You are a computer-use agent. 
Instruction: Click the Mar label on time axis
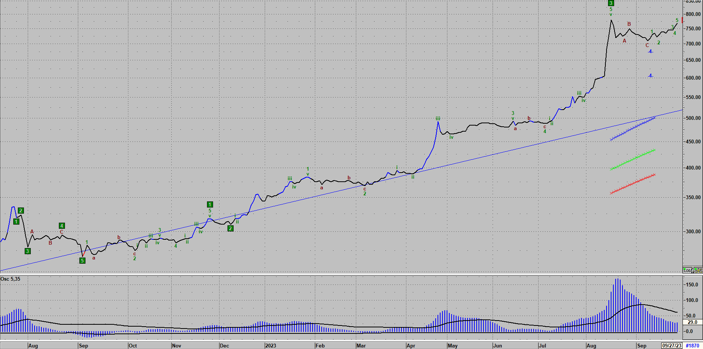(x=361, y=346)
